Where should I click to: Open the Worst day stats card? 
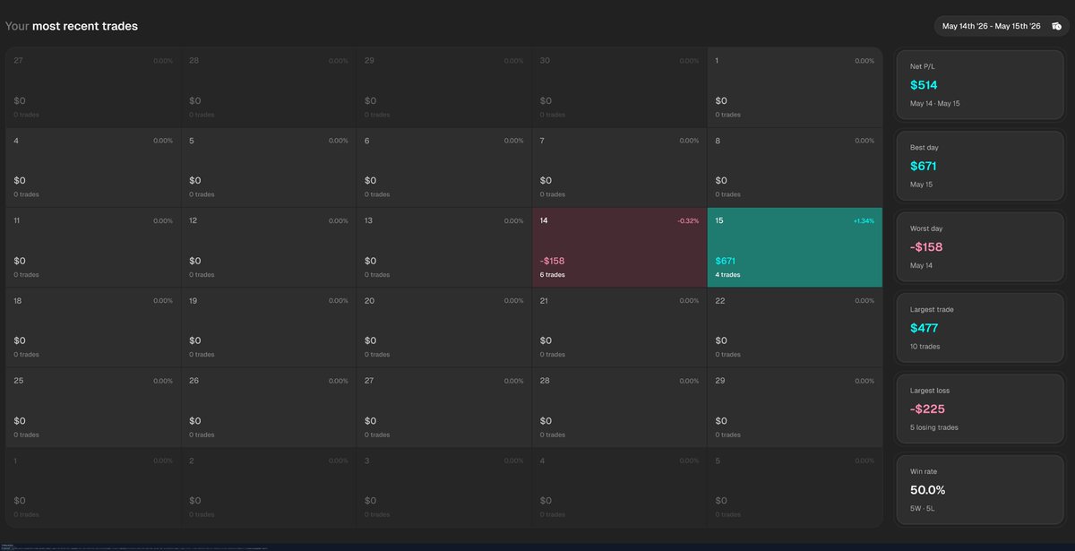[x=981, y=247]
